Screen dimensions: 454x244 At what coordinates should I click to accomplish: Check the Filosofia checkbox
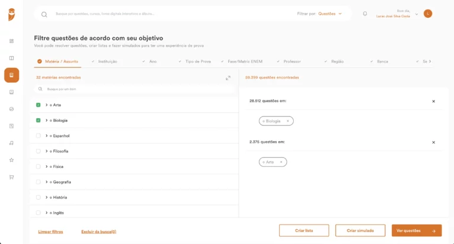[38, 151]
